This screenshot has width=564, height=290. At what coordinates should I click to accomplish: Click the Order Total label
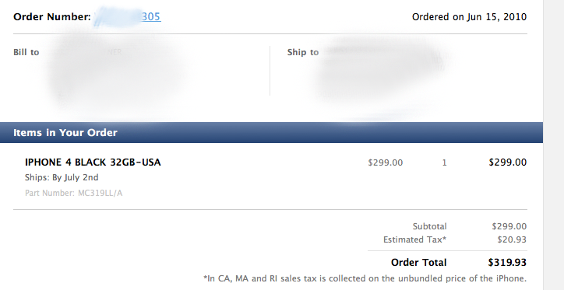418,262
